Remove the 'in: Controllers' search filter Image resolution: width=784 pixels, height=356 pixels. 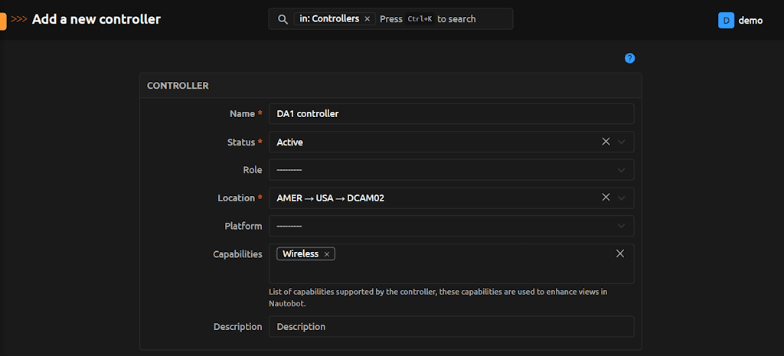367,19
